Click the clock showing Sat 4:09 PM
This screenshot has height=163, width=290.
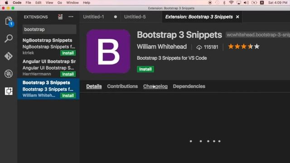pos(278,3)
